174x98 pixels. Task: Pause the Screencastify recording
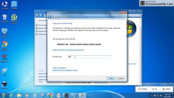(x=143, y=89)
